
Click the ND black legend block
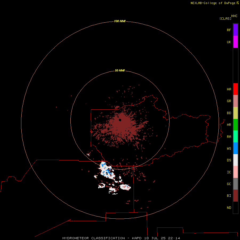tap(235, 207)
